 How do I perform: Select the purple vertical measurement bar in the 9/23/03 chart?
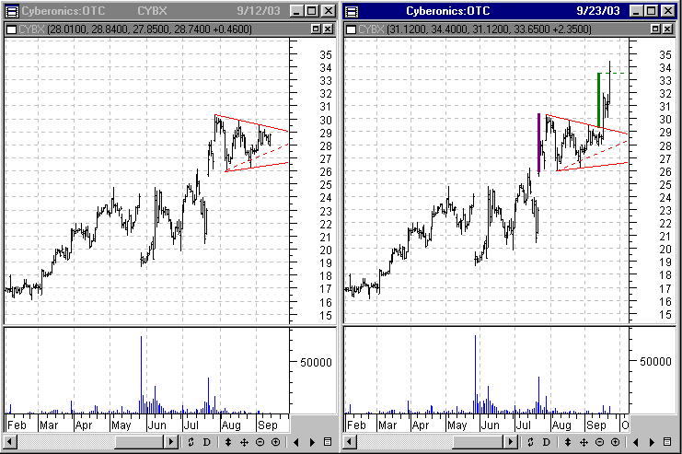tap(539, 143)
